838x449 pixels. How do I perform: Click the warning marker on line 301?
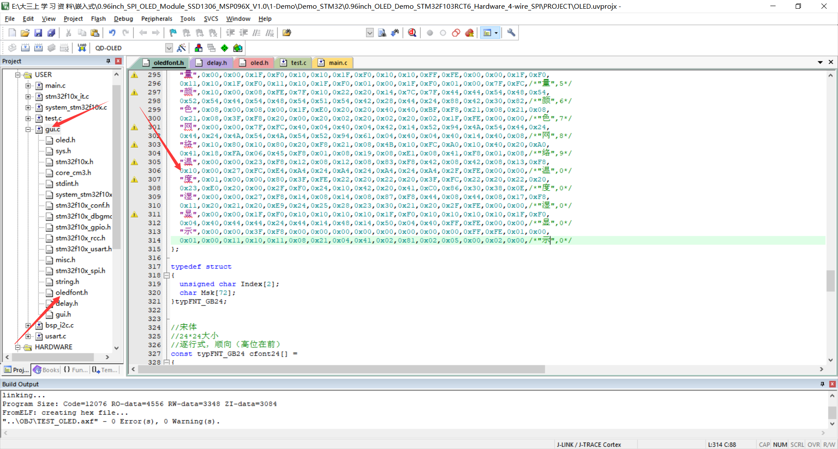134,127
